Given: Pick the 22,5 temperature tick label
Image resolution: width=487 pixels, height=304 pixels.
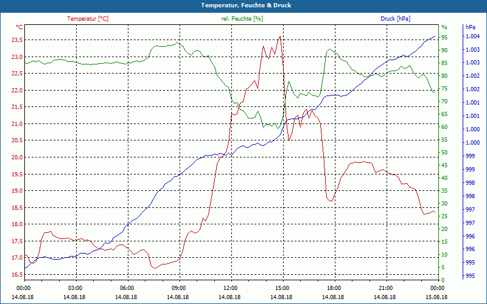Looking at the screenshot, I should (x=17, y=74).
